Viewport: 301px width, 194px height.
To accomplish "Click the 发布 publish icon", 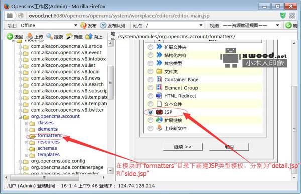I will pos(83,25).
